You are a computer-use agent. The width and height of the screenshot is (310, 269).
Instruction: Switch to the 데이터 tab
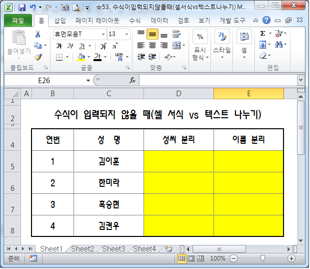tap(159, 20)
